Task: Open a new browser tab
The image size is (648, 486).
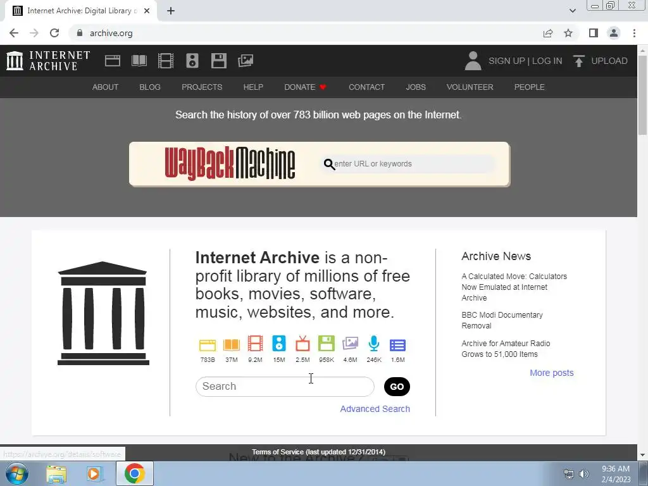Action: pos(171,11)
